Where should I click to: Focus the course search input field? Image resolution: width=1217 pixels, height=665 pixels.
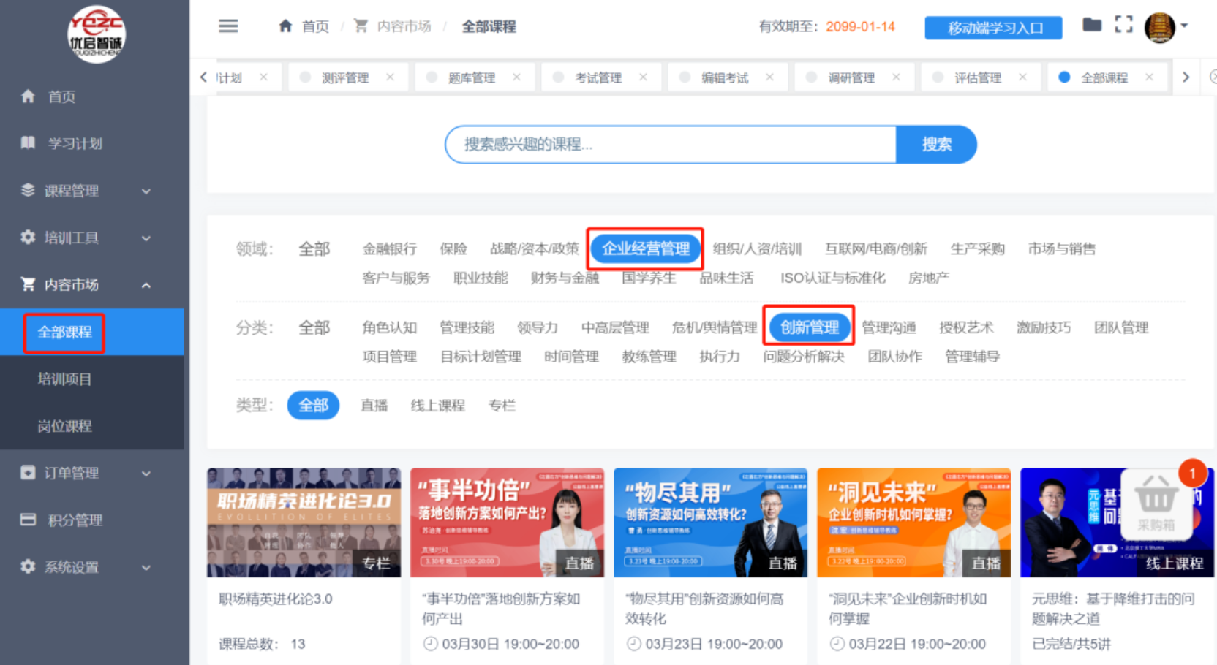click(x=670, y=145)
